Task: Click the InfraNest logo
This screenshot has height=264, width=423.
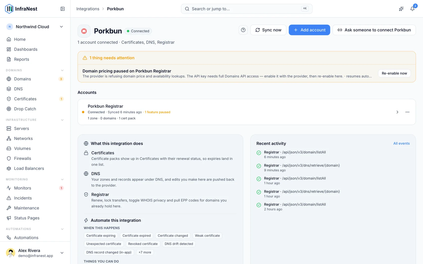Action: tap(21, 9)
